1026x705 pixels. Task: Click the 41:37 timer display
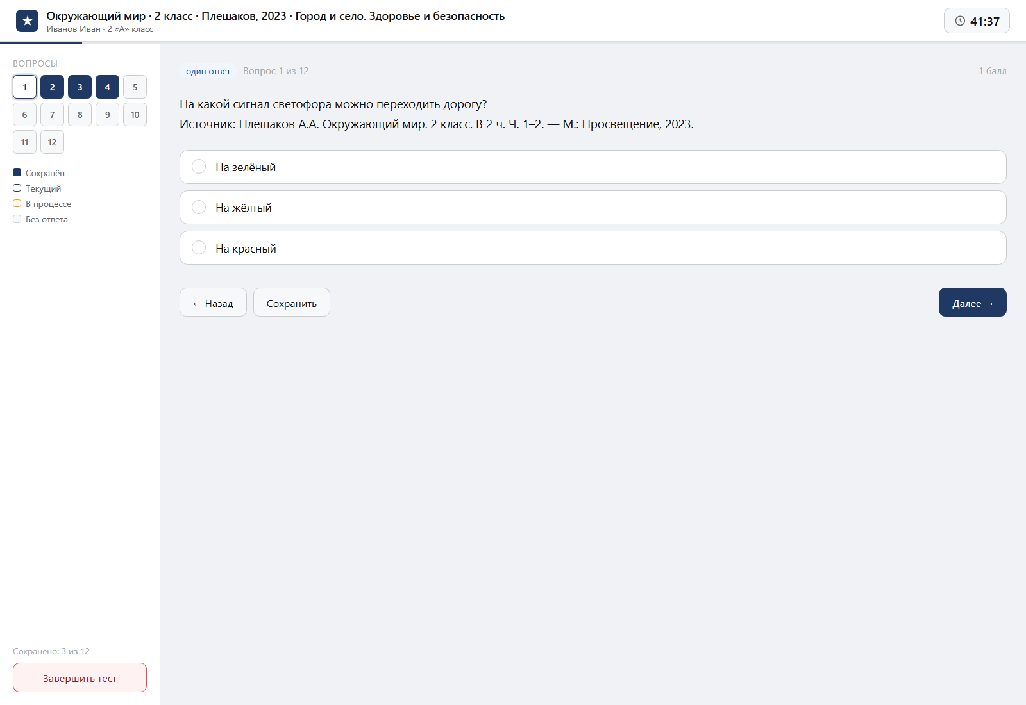coord(977,21)
